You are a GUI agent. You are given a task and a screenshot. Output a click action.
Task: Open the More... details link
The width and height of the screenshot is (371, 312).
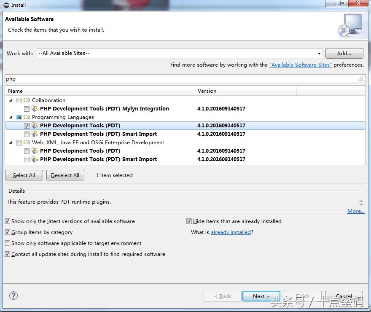[x=356, y=211]
